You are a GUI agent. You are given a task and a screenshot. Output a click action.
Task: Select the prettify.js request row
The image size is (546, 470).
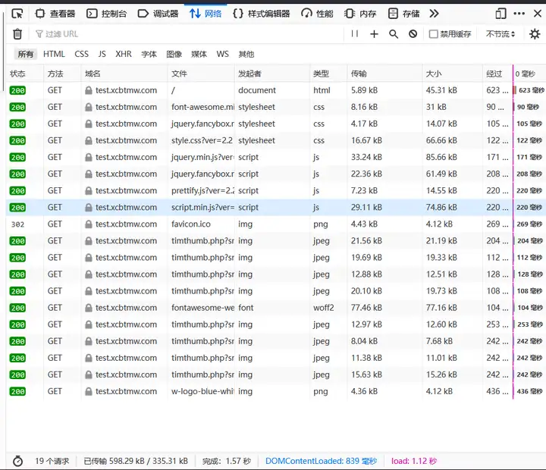[x=276, y=191]
